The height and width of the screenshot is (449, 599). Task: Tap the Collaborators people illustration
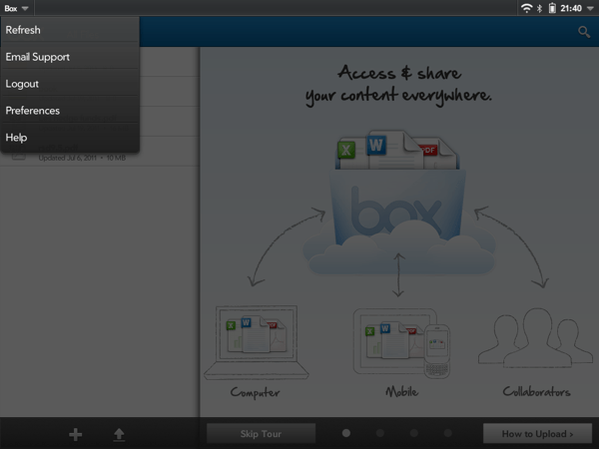point(535,337)
